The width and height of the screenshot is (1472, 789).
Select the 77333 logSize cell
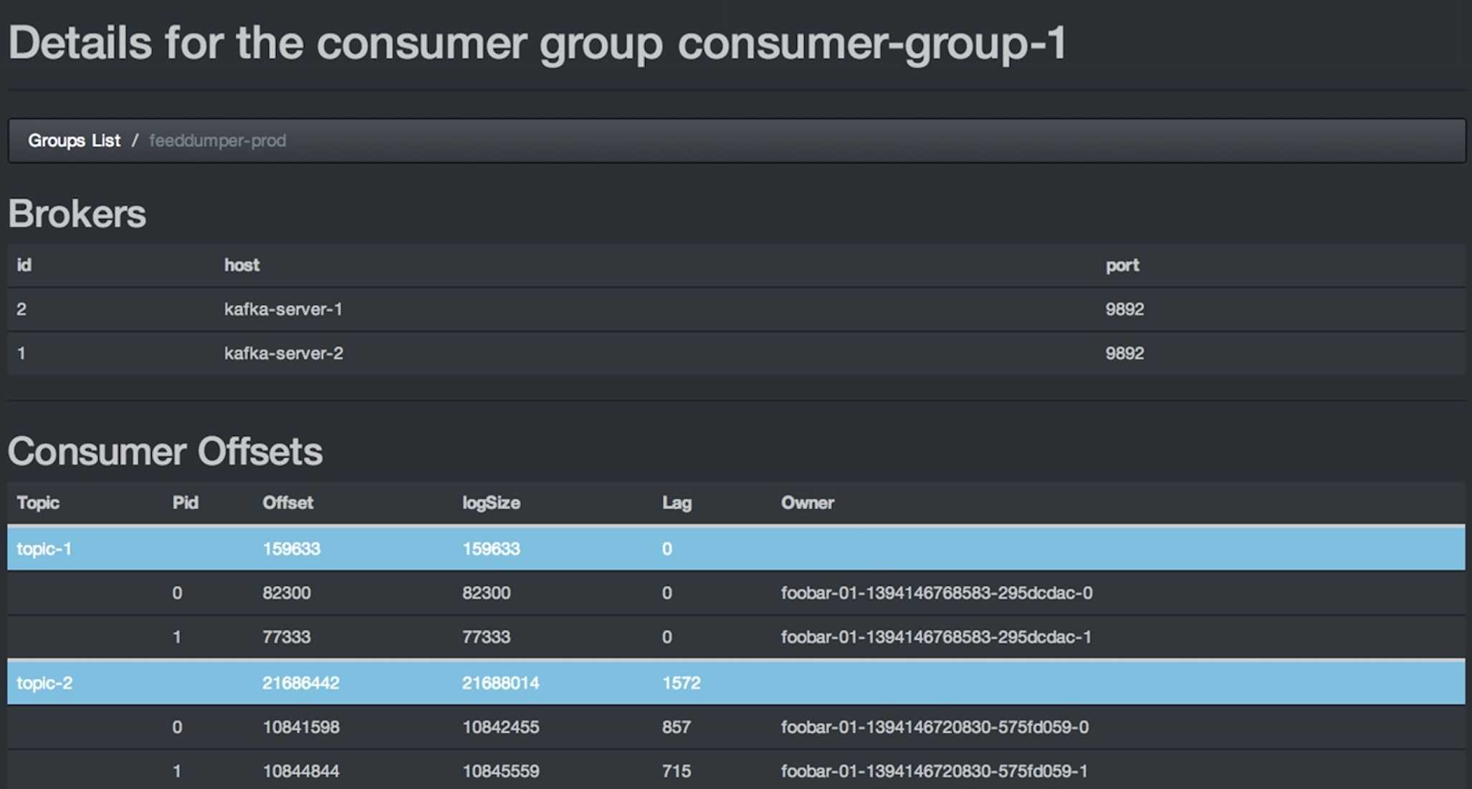point(487,636)
